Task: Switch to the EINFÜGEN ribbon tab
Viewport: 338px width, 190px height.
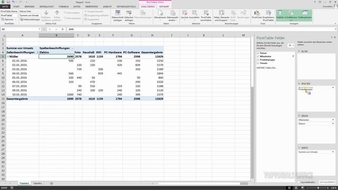Action: (x=30, y=6)
